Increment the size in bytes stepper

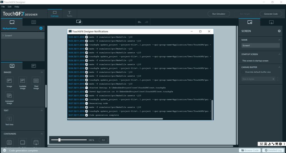pyautogui.click(x=278, y=78)
